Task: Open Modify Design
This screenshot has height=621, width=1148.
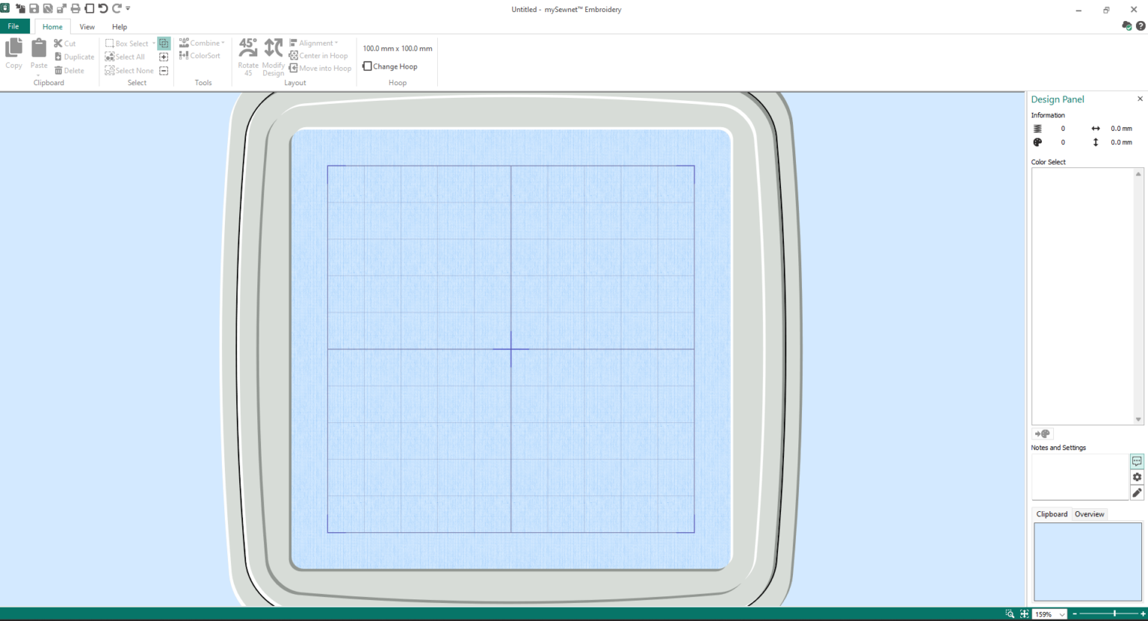Action: (273, 56)
